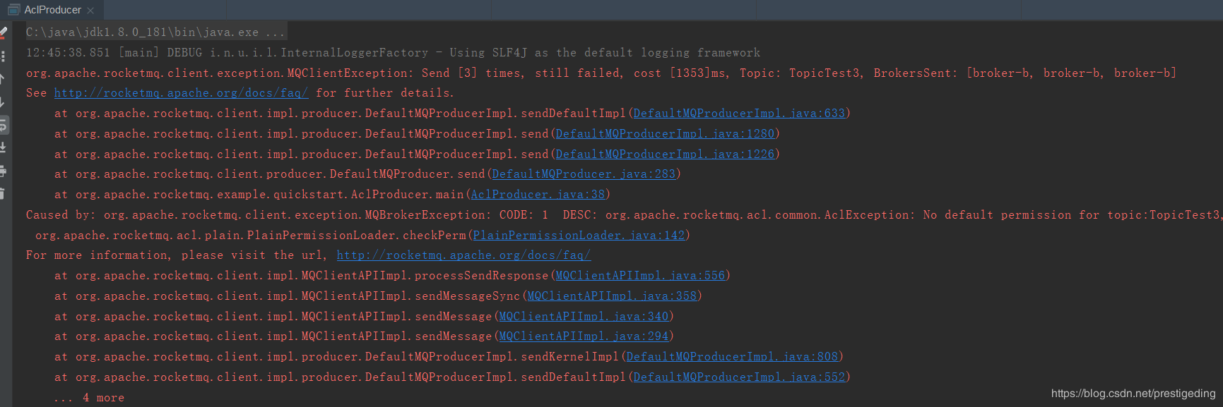Open AclProducer.java:38 source link
The height and width of the screenshot is (407, 1223).
point(538,195)
